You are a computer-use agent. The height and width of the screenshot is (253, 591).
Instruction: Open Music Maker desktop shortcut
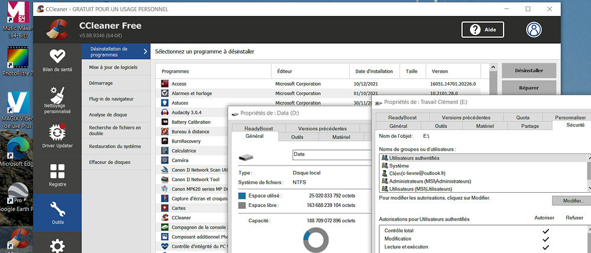[x=17, y=20]
